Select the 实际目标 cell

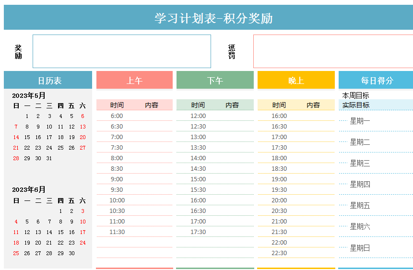click(x=355, y=105)
